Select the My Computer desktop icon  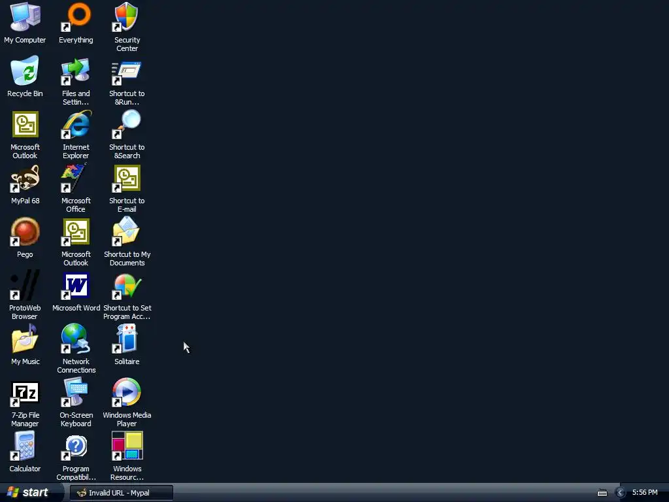point(25,17)
